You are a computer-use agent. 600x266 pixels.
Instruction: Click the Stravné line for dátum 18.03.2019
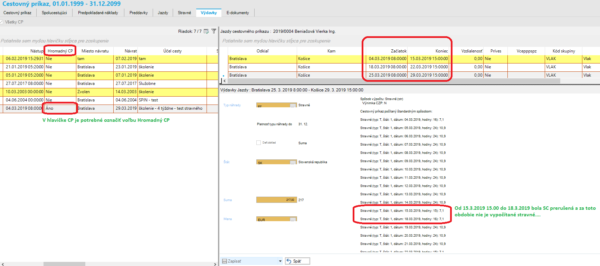pos(402,219)
